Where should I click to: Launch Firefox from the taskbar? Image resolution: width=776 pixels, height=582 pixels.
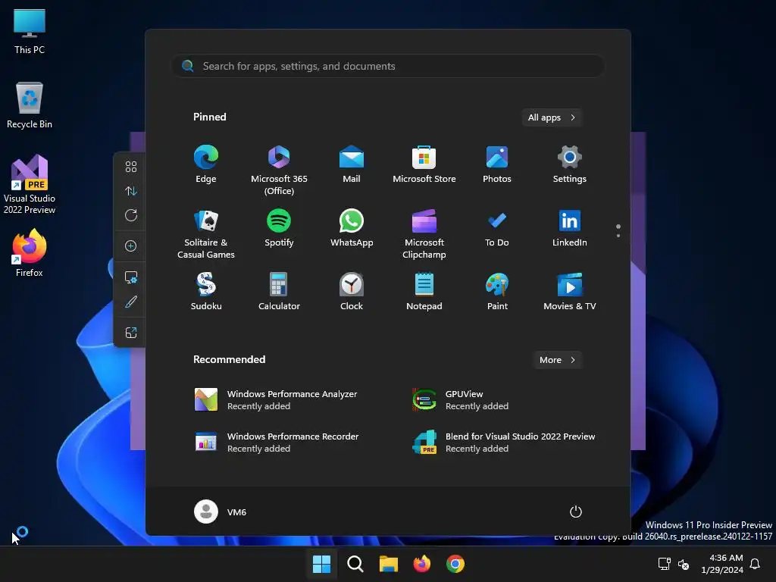[x=421, y=564]
